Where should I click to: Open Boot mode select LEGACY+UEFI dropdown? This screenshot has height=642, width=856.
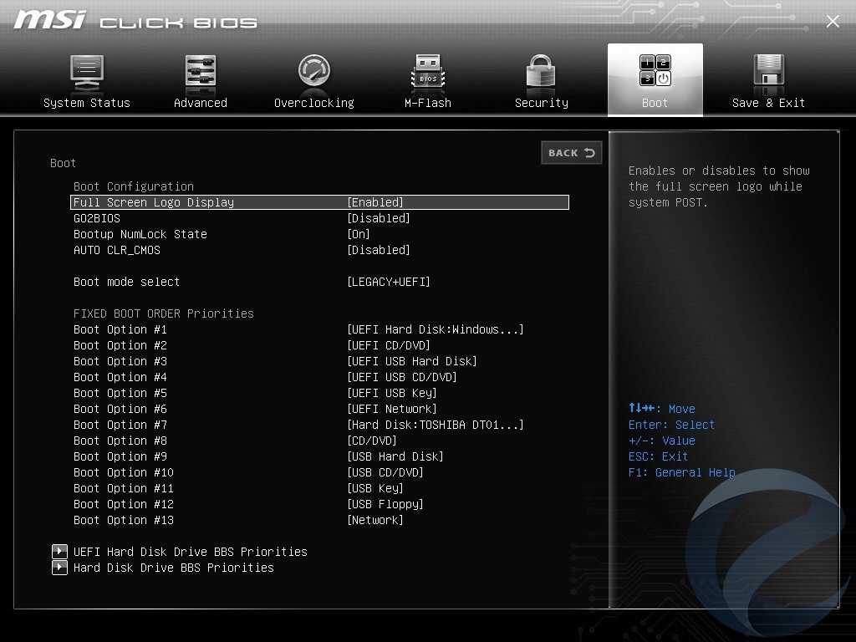coord(389,282)
